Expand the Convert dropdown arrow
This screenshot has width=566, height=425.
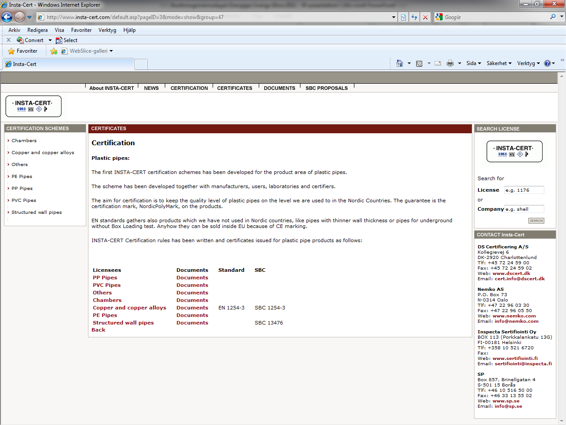50,40
